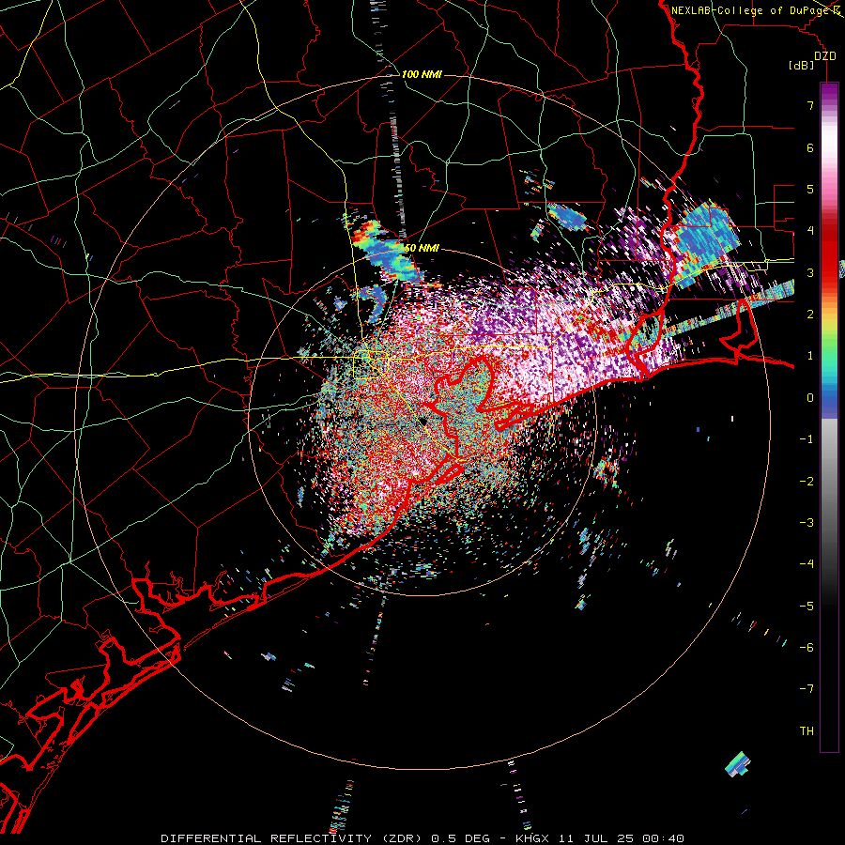Click the 0 scale value
The image size is (845, 845).
810,398
